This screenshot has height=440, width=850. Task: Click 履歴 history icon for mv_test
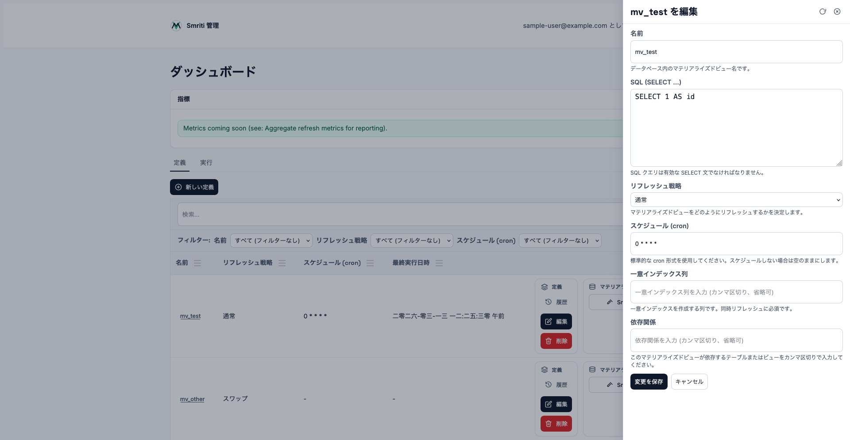click(548, 302)
